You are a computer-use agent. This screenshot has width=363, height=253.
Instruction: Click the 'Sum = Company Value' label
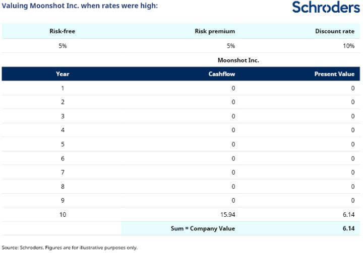coord(203,228)
